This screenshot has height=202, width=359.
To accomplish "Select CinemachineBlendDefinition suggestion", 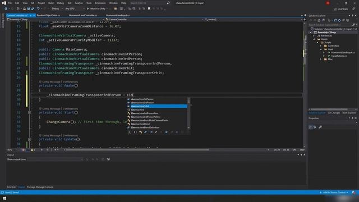I will click(157, 127).
